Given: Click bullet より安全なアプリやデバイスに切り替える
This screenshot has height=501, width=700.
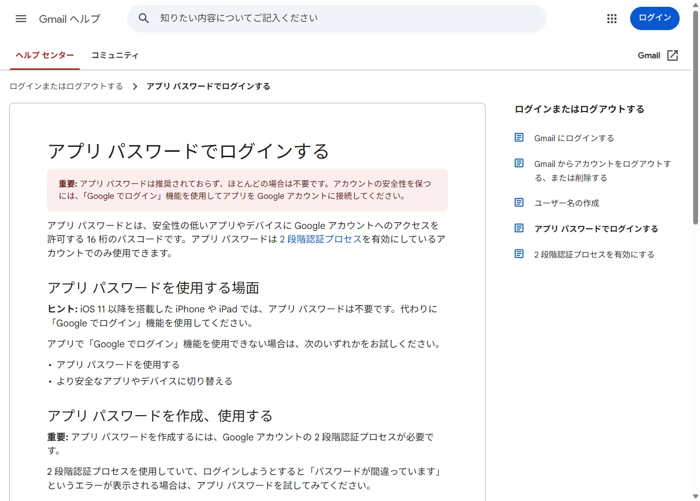Looking at the screenshot, I should coord(145,381).
